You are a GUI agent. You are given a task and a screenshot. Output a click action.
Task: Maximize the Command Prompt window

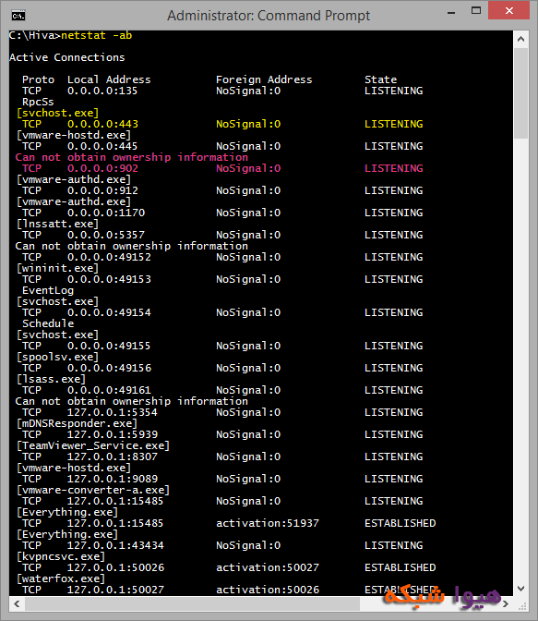click(476, 11)
